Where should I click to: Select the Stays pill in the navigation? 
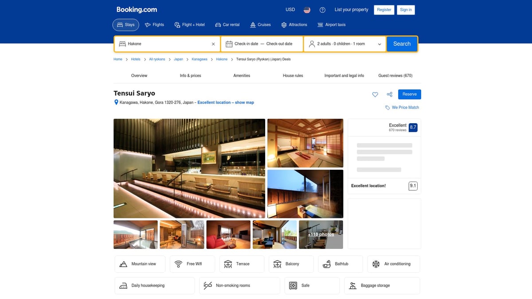(x=125, y=25)
